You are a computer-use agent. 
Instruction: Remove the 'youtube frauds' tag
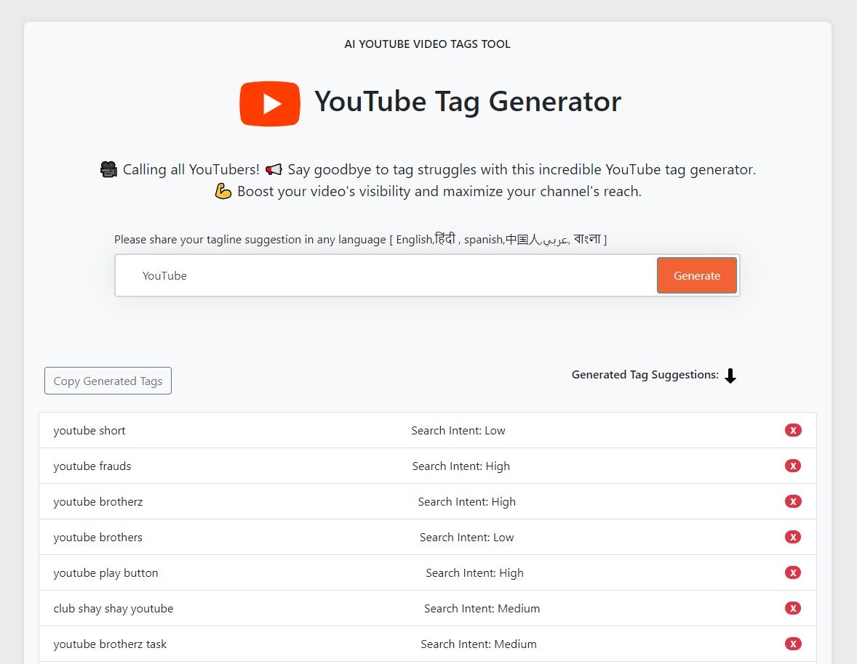click(x=792, y=466)
